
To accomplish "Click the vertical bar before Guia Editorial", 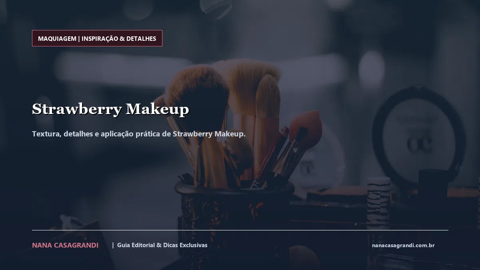I will click(113, 245).
